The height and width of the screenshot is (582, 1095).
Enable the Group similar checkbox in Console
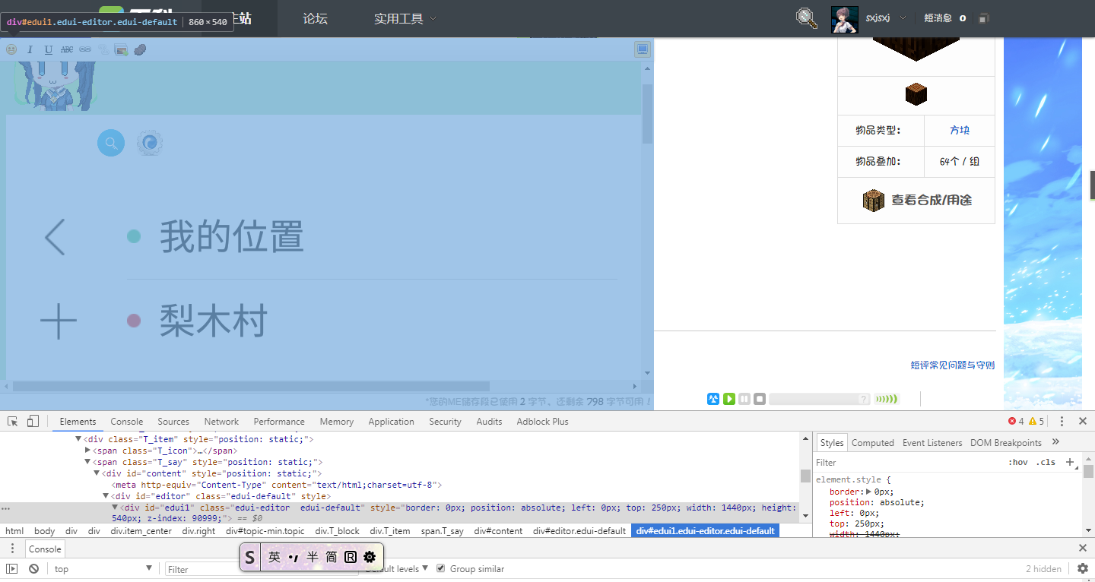coord(440,568)
